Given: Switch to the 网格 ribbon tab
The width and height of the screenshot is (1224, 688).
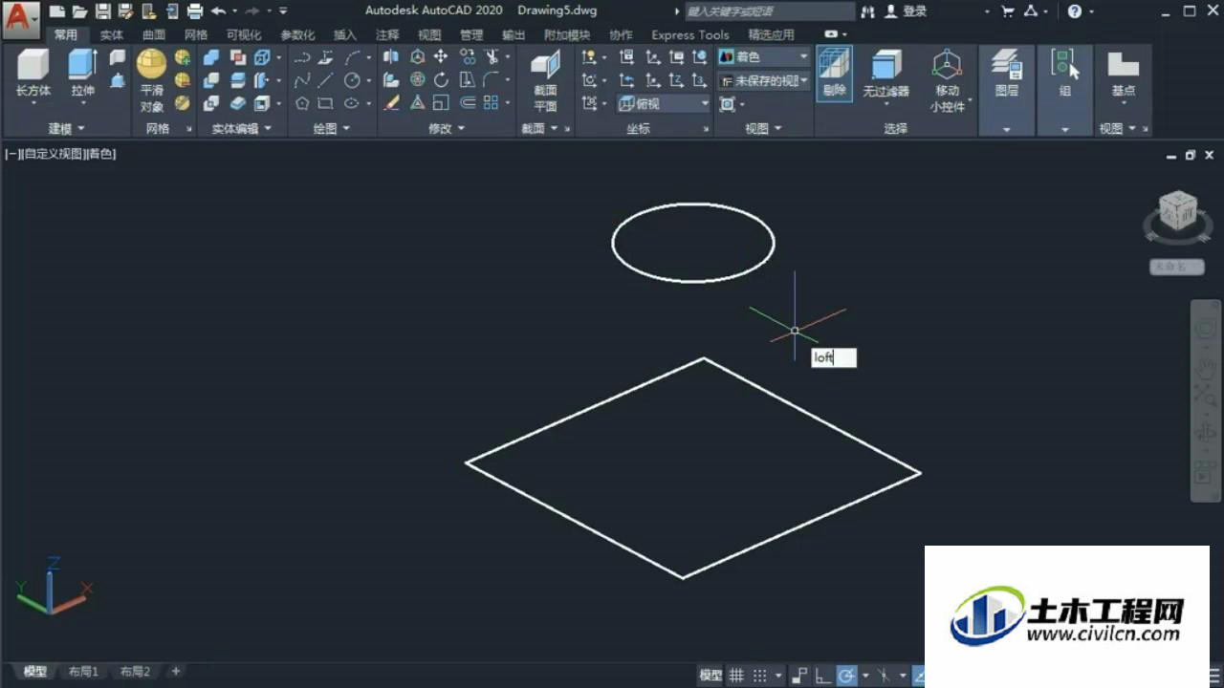Looking at the screenshot, I should 196,34.
